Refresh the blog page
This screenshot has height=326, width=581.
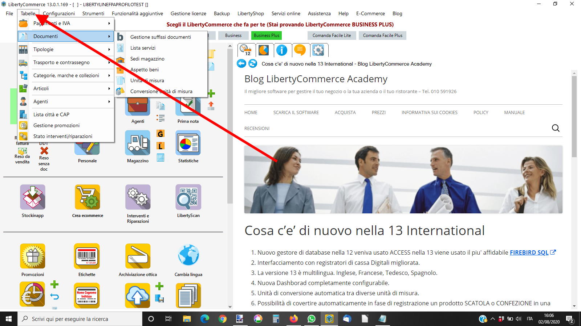click(253, 64)
